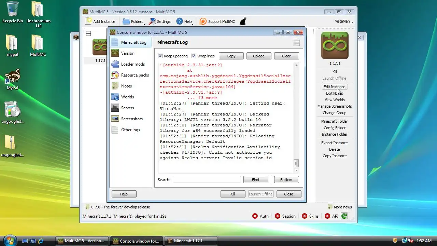Kill the instance from console window
This screenshot has height=246, width=437.
click(x=232, y=194)
